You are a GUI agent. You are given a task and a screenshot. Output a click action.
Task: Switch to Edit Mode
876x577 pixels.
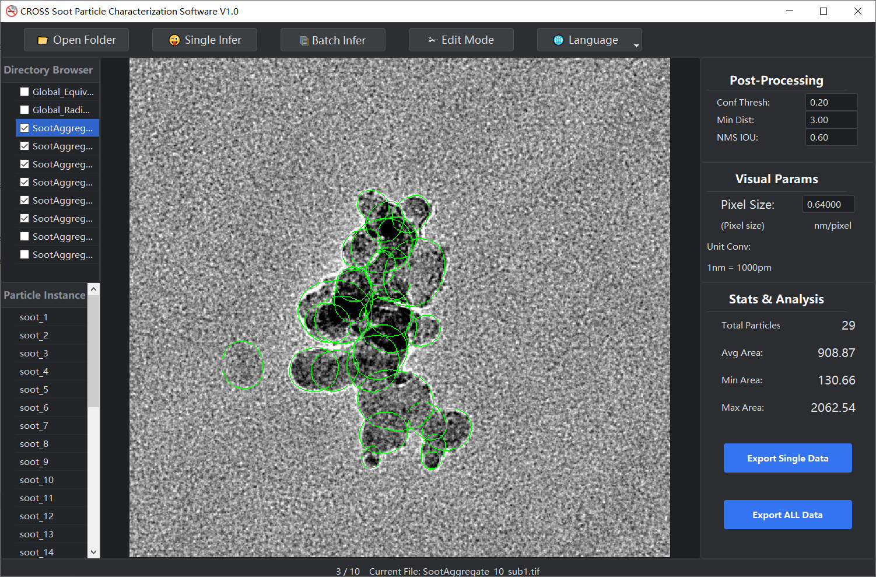click(x=461, y=40)
